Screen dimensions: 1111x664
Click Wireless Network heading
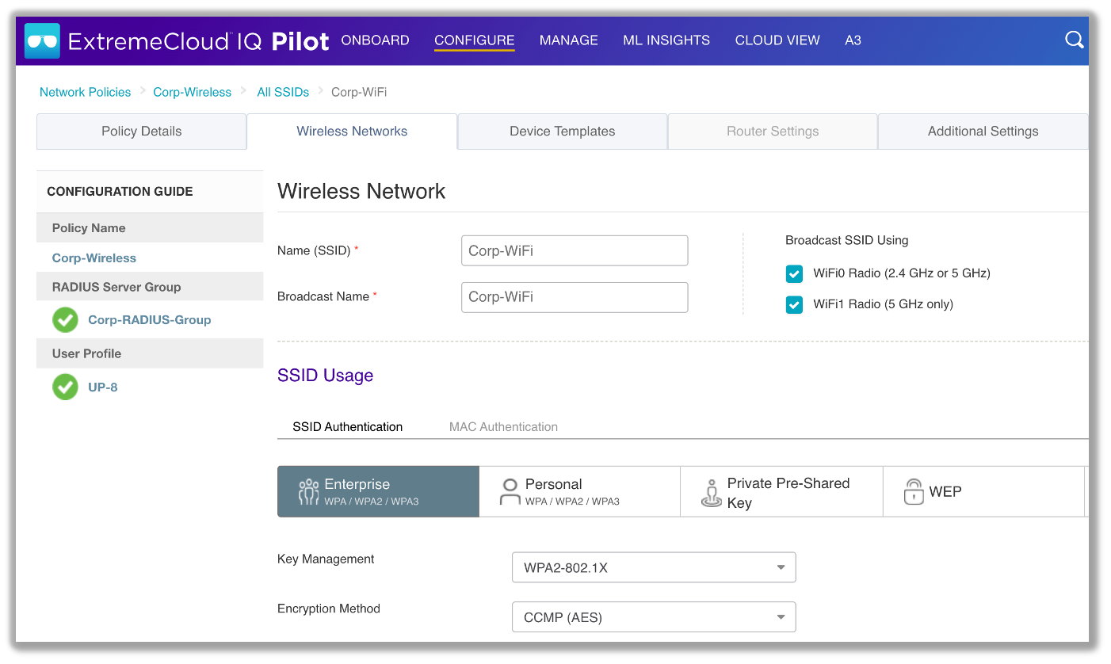361,191
